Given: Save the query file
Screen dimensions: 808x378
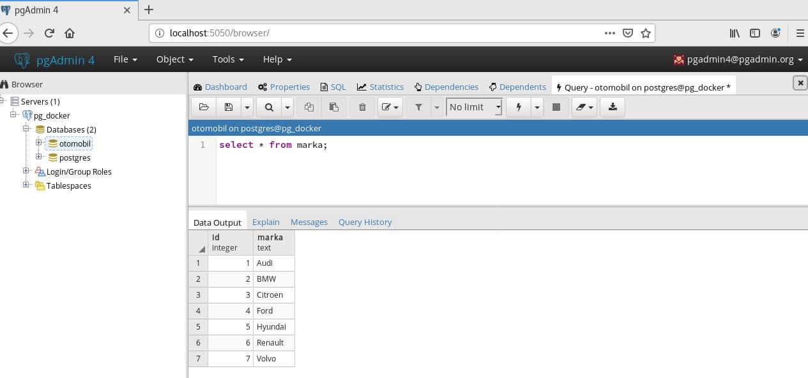Looking at the screenshot, I should coord(228,107).
